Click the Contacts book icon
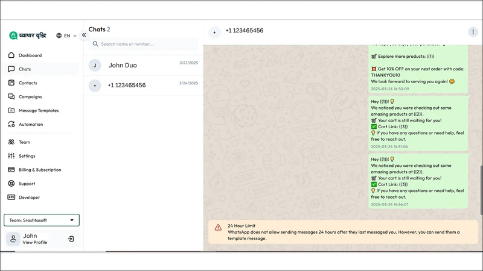The width and height of the screenshot is (483, 271). click(11, 83)
